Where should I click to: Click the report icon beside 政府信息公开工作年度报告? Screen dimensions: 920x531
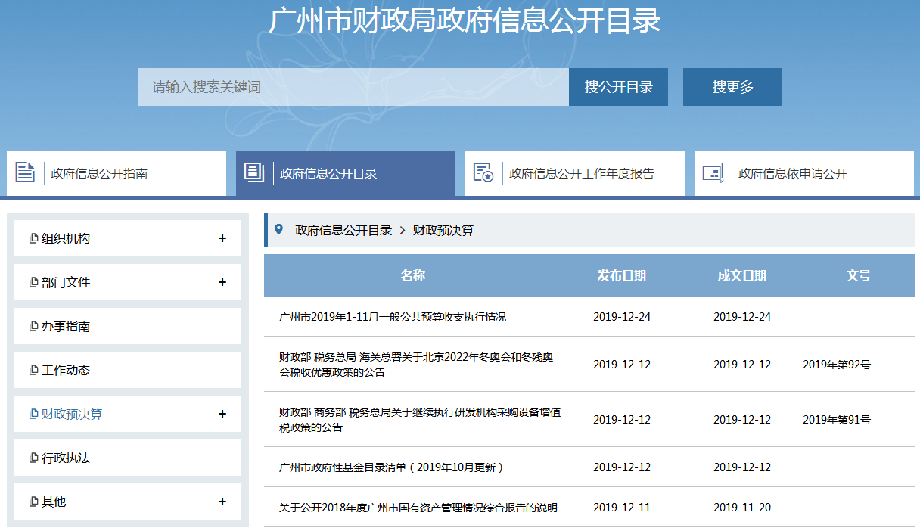click(x=483, y=172)
